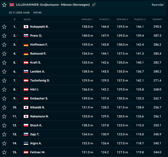168x157 pixels.
Task: Open Tschofenig D. athlete name link
Action: [40, 80]
